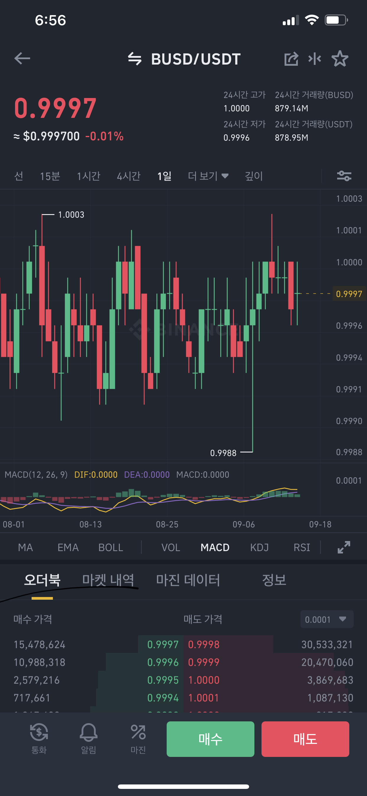Open the 정보 info tab
Viewport: 367px width, 796px height.
point(274,580)
